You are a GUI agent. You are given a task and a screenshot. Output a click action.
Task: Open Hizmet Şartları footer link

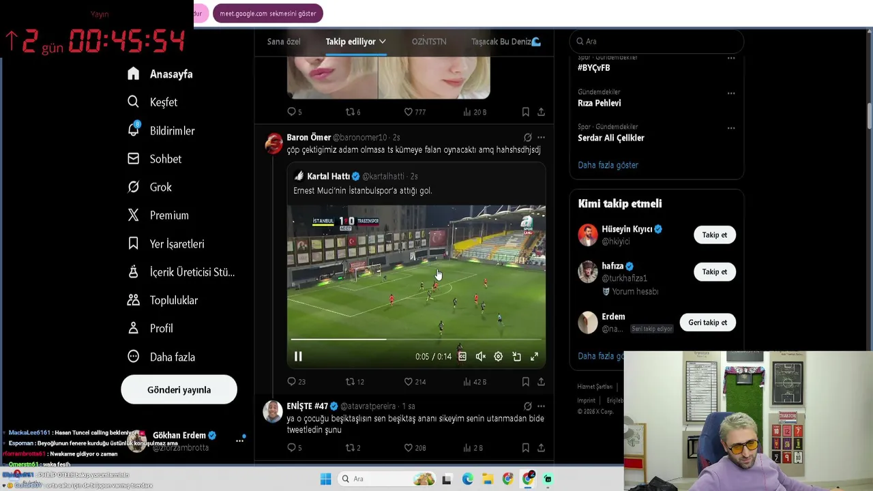coord(595,387)
